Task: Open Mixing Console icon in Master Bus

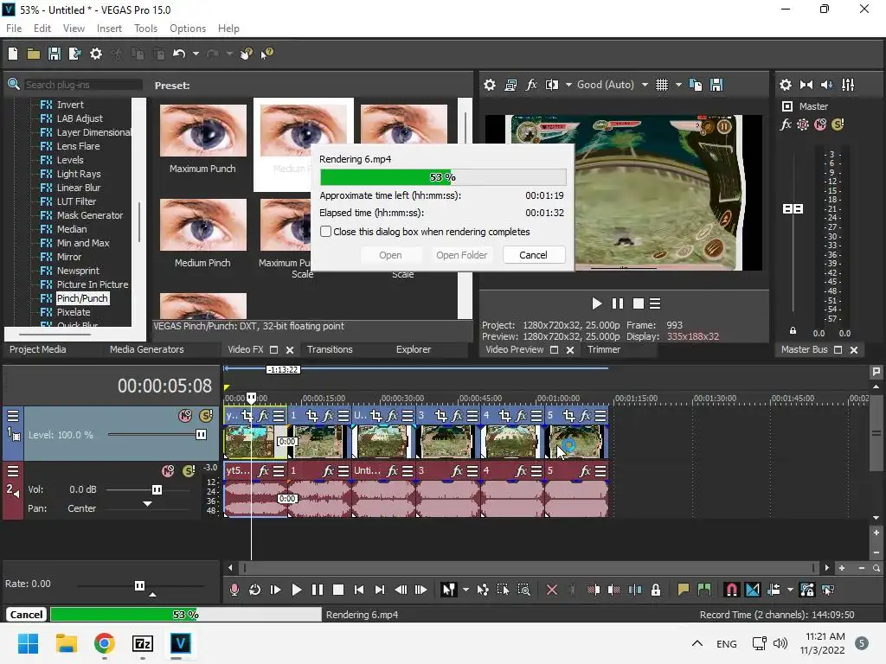Action: [848, 85]
